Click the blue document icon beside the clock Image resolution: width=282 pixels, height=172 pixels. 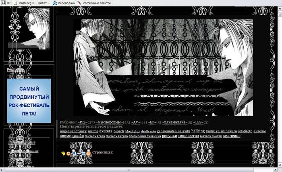pos(74,153)
